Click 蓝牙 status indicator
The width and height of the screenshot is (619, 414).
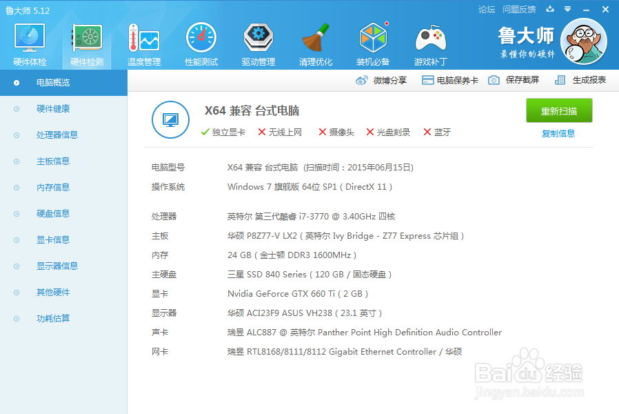click(437, 132)
